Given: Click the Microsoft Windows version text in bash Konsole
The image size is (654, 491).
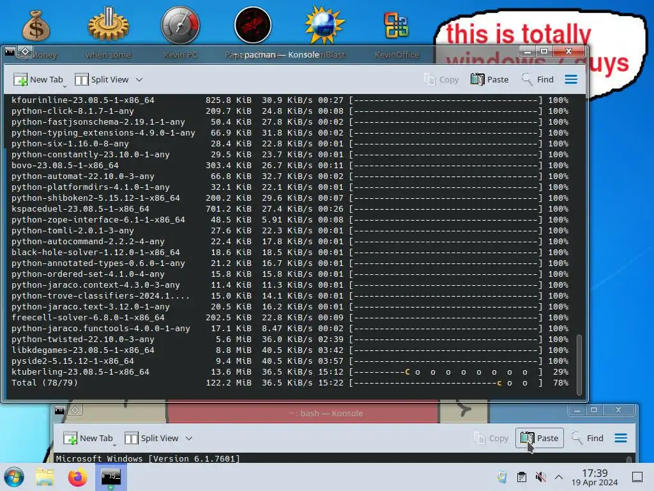Looking at the screenshot, I should pyautogui.click(x=148, y=458).
